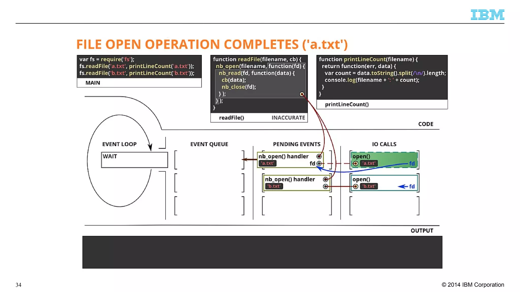The height and width of the screenshot is (292, 520).
Task: Click upper connector dot on a.txt handler
Action: pos(319,156)
